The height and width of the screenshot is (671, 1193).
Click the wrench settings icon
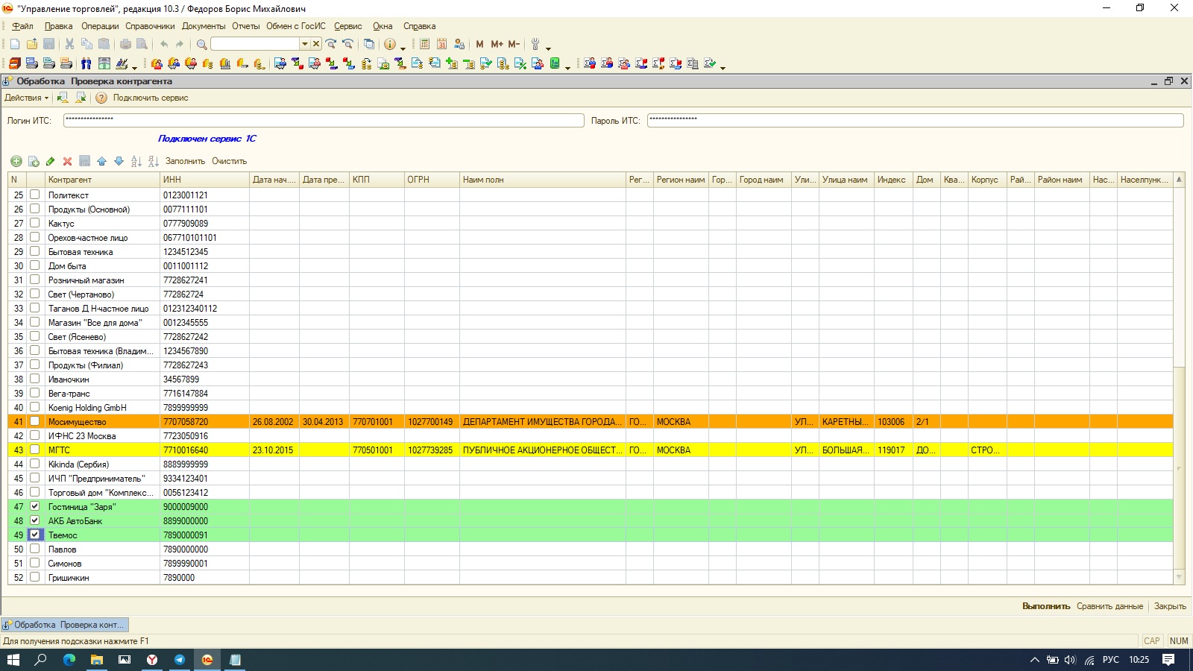[x=535, y=45]
